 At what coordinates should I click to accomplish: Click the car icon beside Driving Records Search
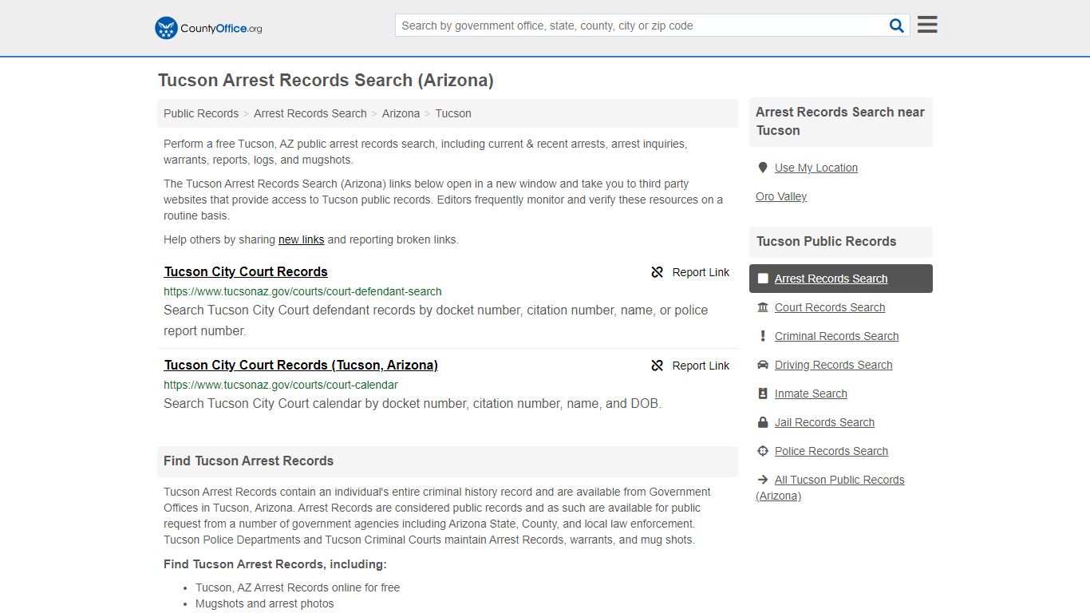[763, 365]
